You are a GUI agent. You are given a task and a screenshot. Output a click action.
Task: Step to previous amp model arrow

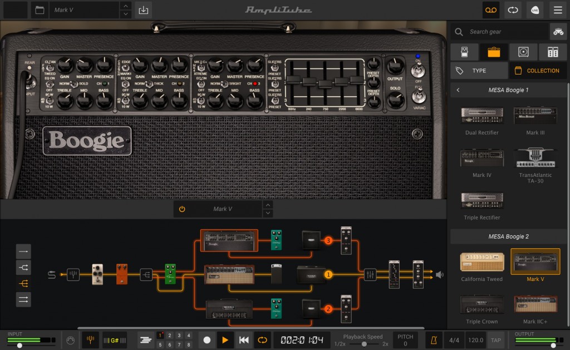coord(268,205)
